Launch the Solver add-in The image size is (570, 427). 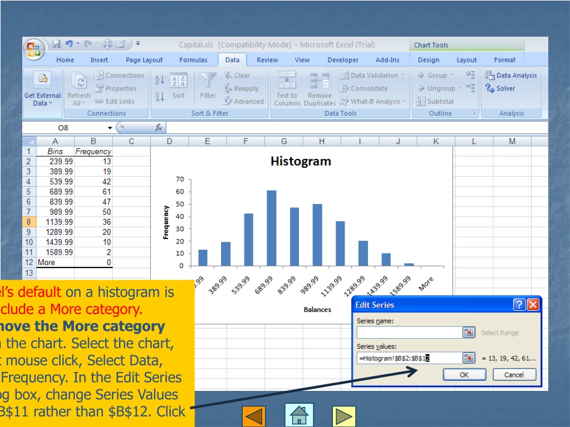[x=500, y=88]
